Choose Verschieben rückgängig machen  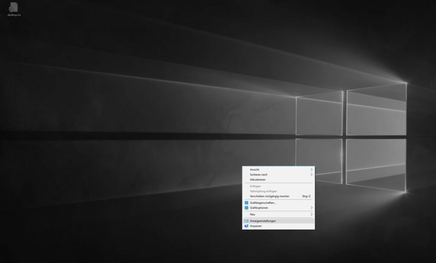coord(278,196)
